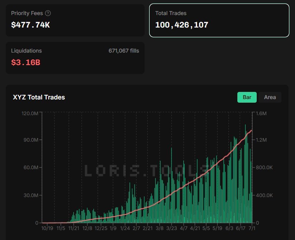The image size is (295, 240).
Task: Click the 5/5 date axis label
Action: [x=206, y=228]
